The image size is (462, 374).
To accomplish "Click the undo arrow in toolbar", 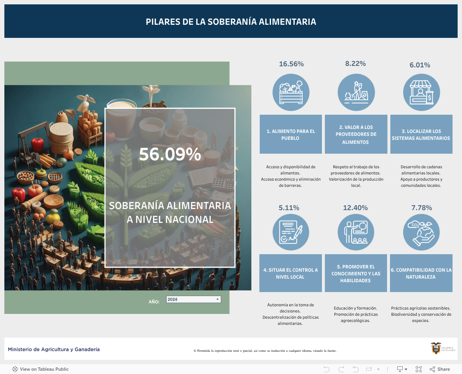I will tap(327, 369).
